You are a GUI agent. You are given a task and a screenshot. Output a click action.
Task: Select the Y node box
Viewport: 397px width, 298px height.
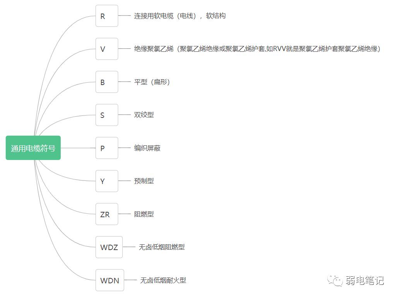107,181
